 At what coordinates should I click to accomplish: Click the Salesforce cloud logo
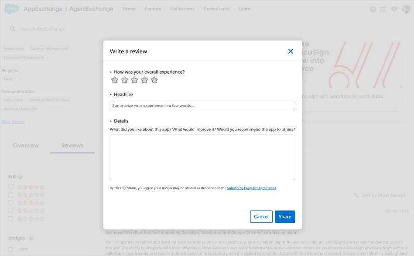coord(11,9)
